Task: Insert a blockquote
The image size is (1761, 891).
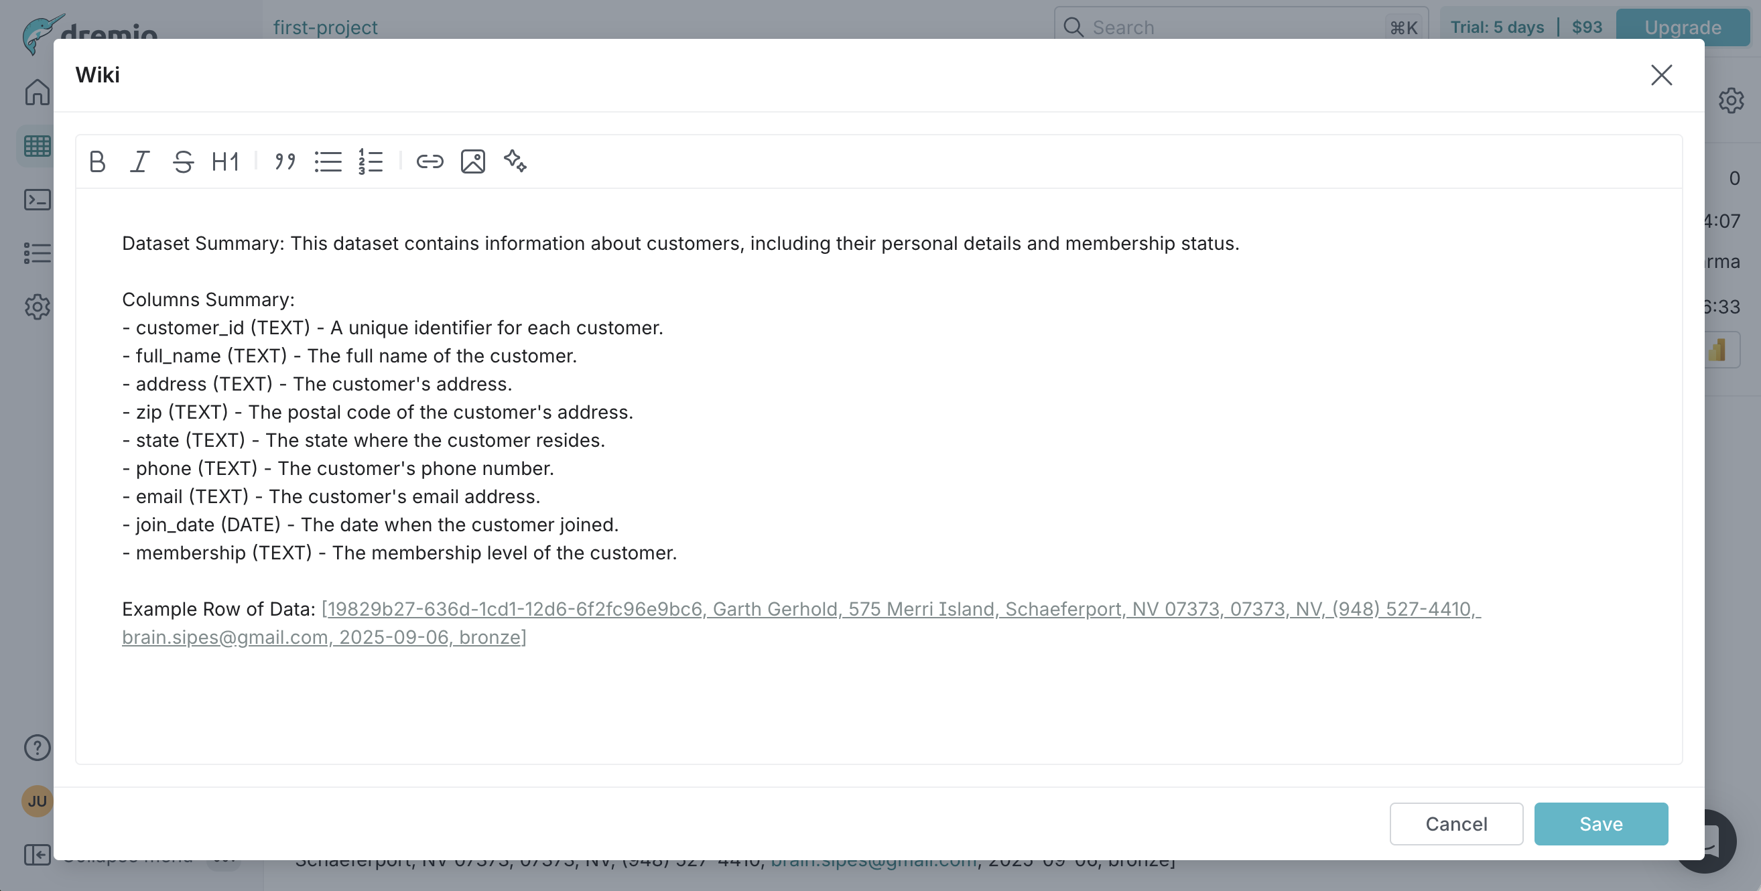Action: (284, 161)
